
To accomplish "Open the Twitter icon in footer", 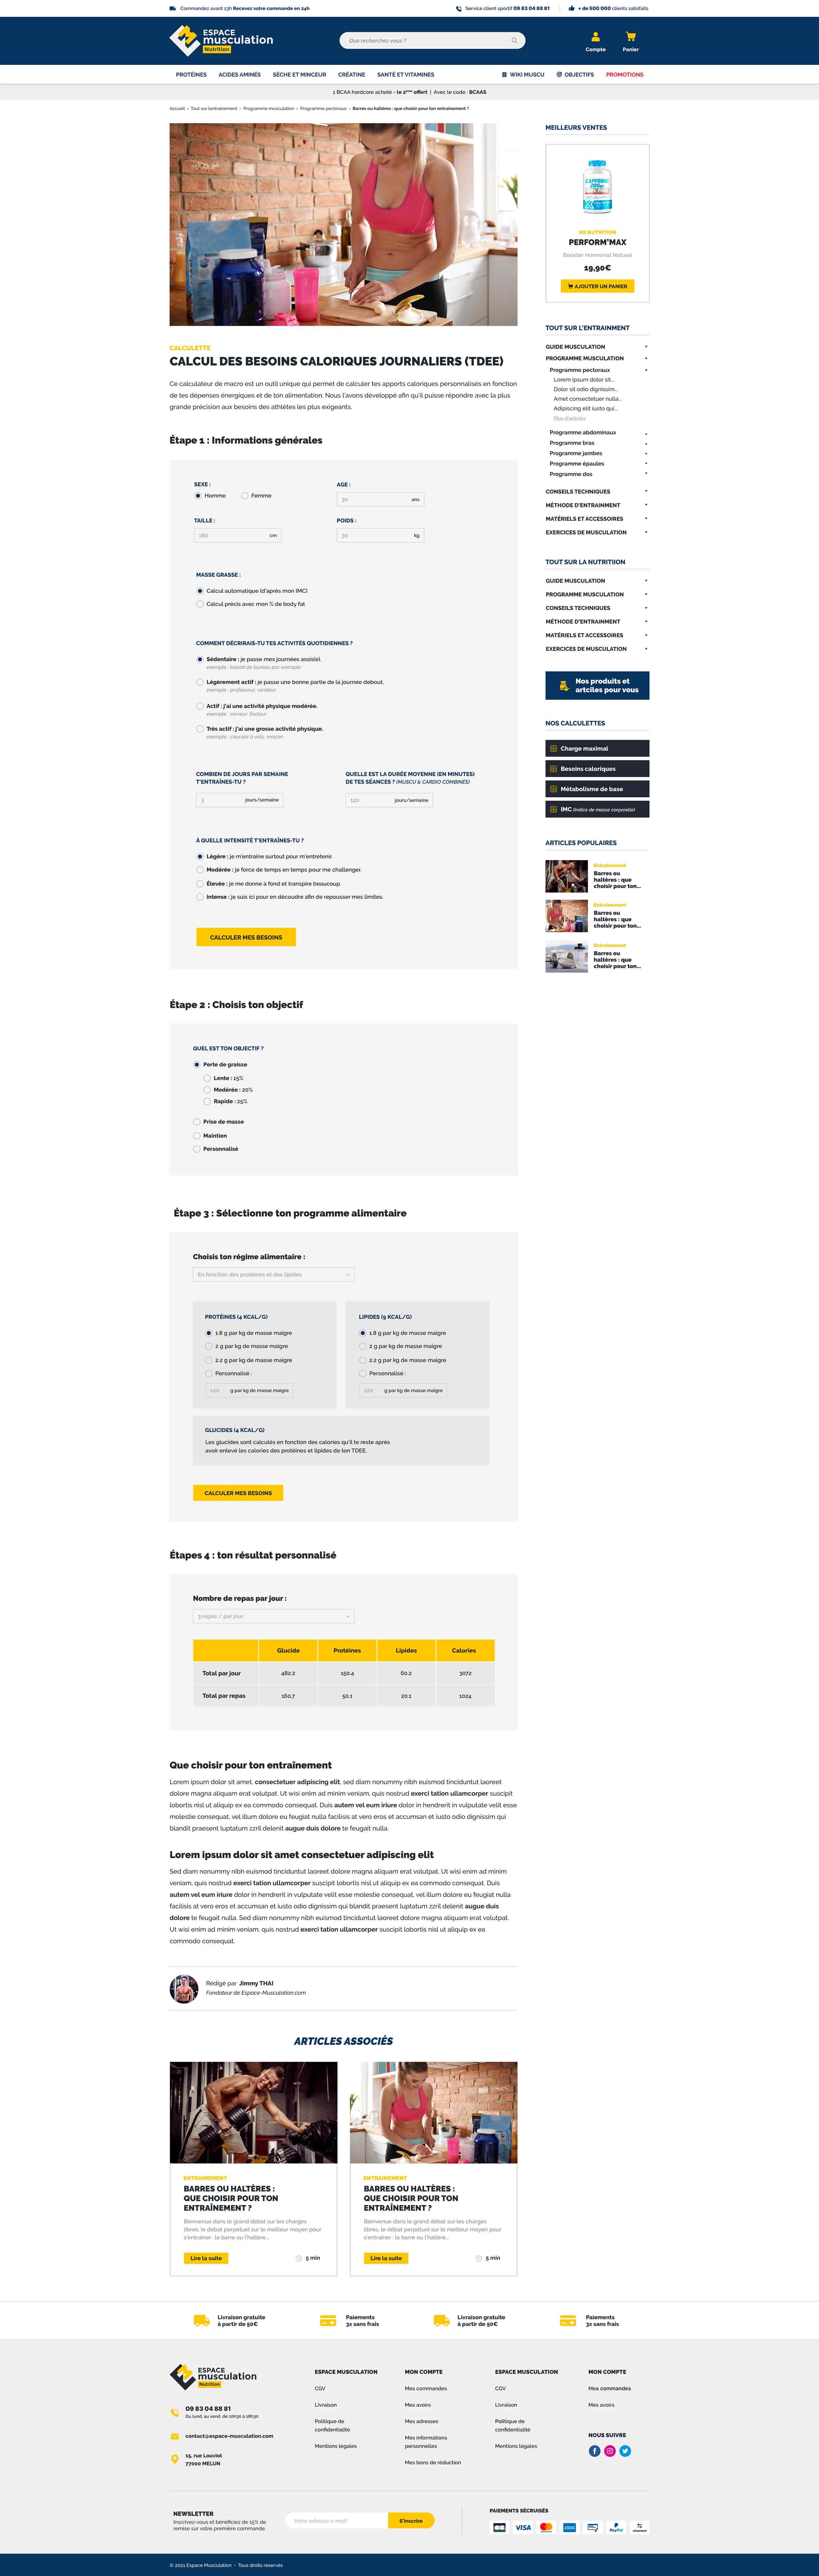I will click(x=625, y=2451).
